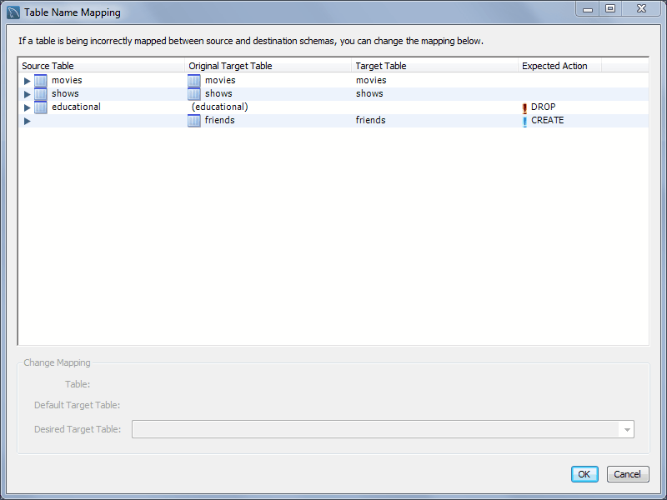Image resolution: width=667 pixels, height=500 pixels.
Task: Click the table icon beside source movies
Action: pyautogui.click(x=41, y=81)
